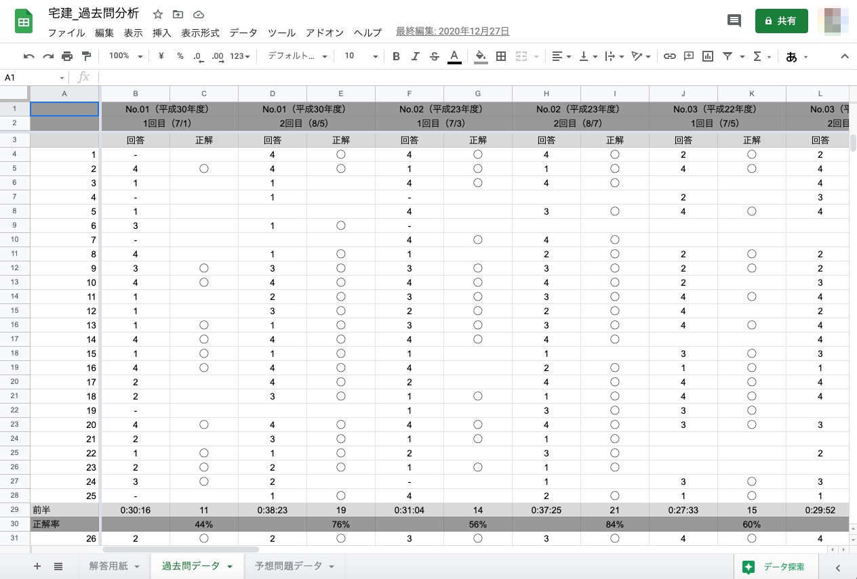857x579 pixels.
Task: Increase decimal places
Action: (x=218, y=56)
